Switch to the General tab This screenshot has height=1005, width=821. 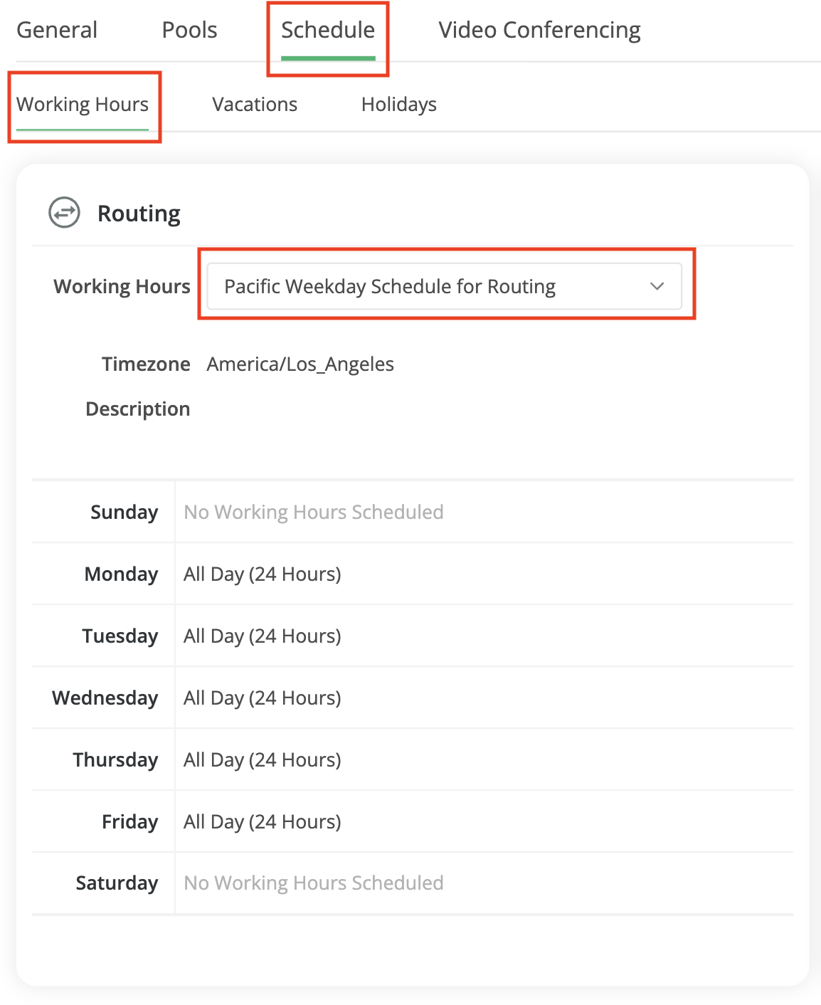(x=57, y=30)
